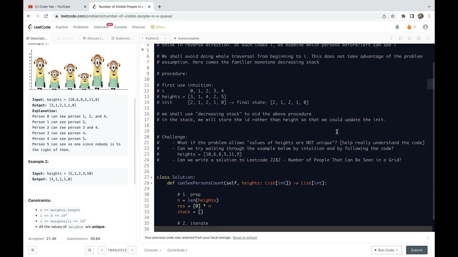Open editor settings hexagon icon
Image resolution: width=458 pixels, height=257 pixels.
(419, 38)
